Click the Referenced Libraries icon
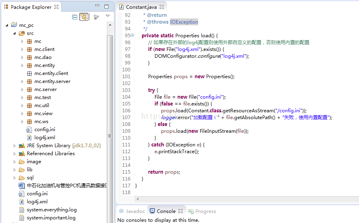Screen dimensions: 359x223 tap(22, 154)
